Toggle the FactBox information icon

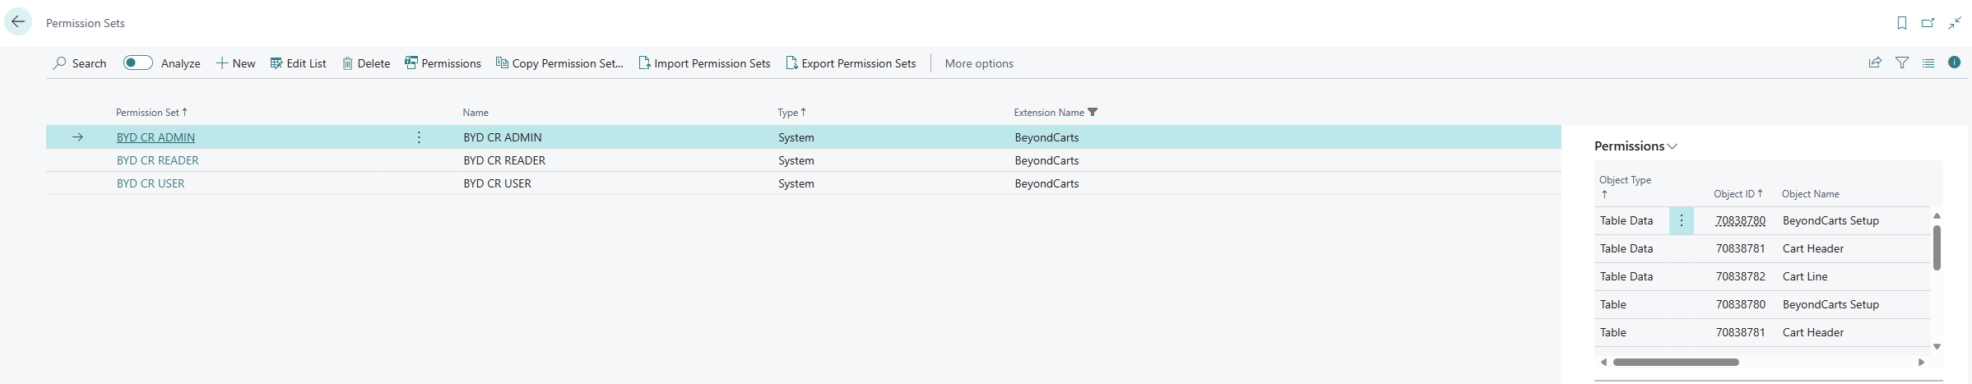[x=1954, y=62]
